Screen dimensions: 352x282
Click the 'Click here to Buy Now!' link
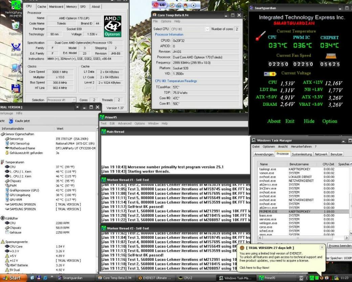point(254,268)
